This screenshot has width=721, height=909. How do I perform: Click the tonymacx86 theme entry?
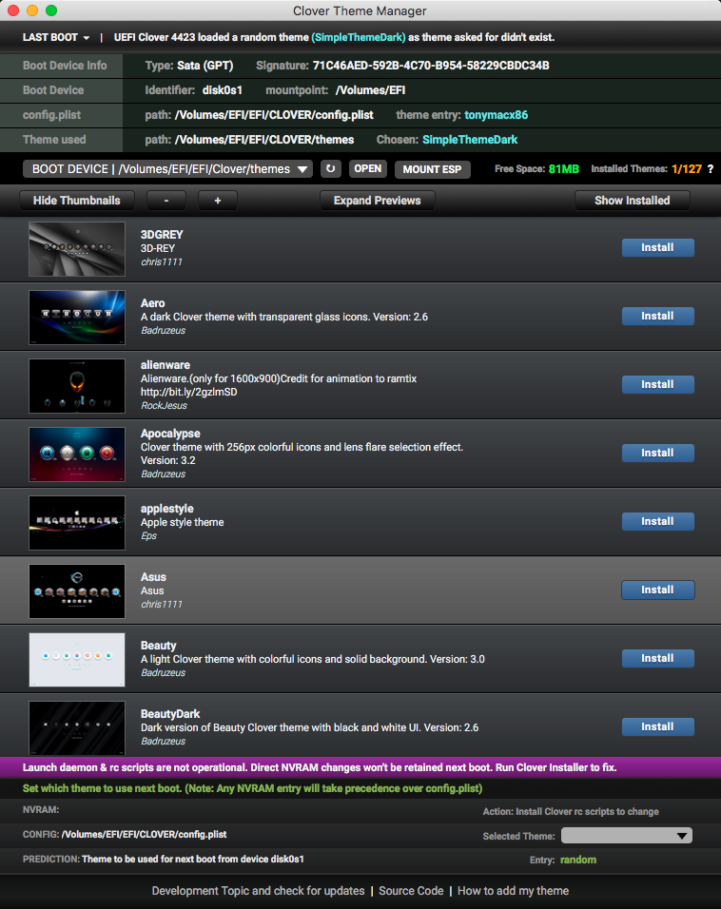coord(496,115)
